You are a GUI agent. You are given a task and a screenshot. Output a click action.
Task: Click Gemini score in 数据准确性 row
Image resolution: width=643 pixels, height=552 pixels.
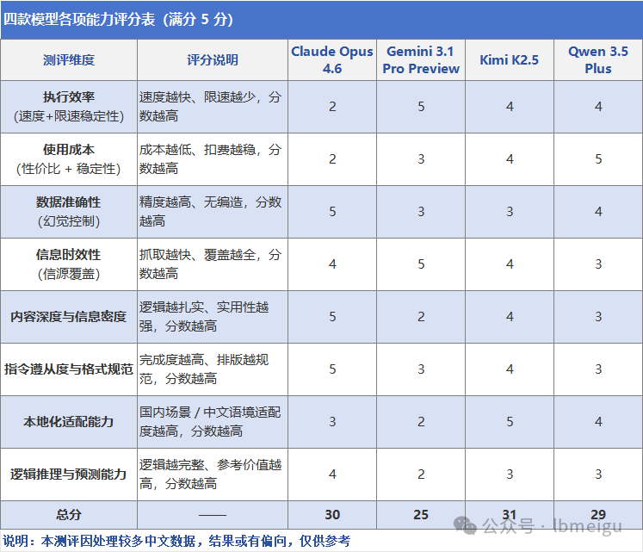(421, 212)
